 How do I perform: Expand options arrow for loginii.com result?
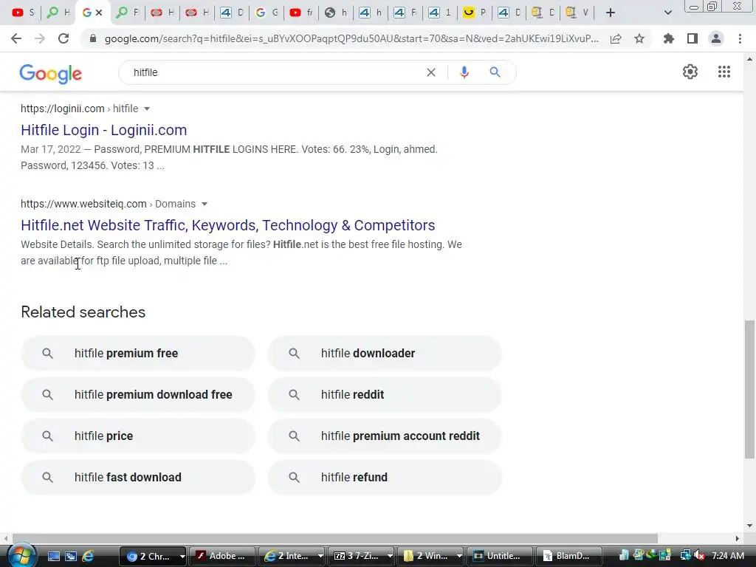[147, 109]
